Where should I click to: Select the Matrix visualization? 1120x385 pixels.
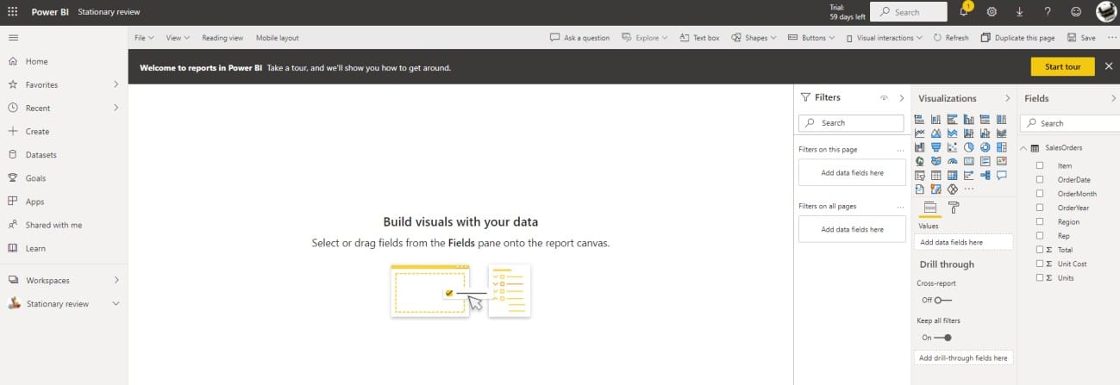[952, 175]
